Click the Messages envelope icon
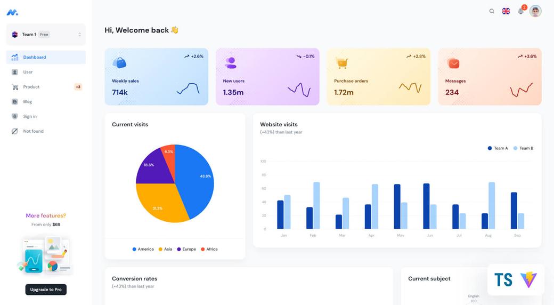The height and width of the screenshot is (305, 554). coord(453,63)
